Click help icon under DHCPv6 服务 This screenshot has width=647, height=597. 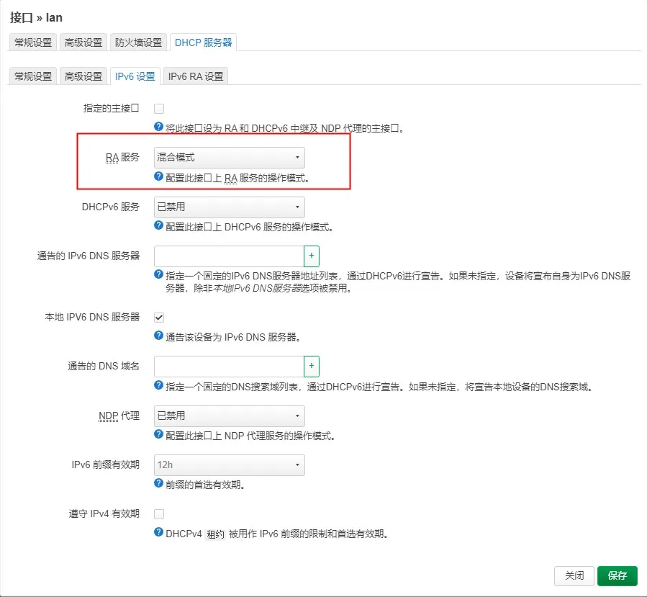[159, 225]
